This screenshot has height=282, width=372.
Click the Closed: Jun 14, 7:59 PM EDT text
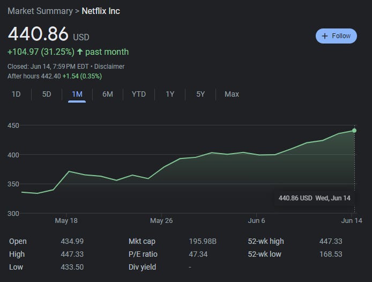pos(48,67)
